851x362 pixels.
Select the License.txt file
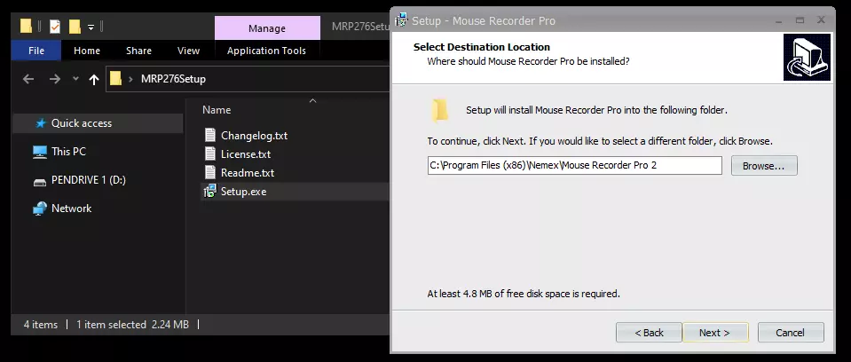point(246,154)
